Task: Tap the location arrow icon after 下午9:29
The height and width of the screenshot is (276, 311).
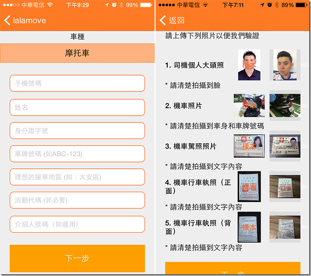Action: [107, 5]
